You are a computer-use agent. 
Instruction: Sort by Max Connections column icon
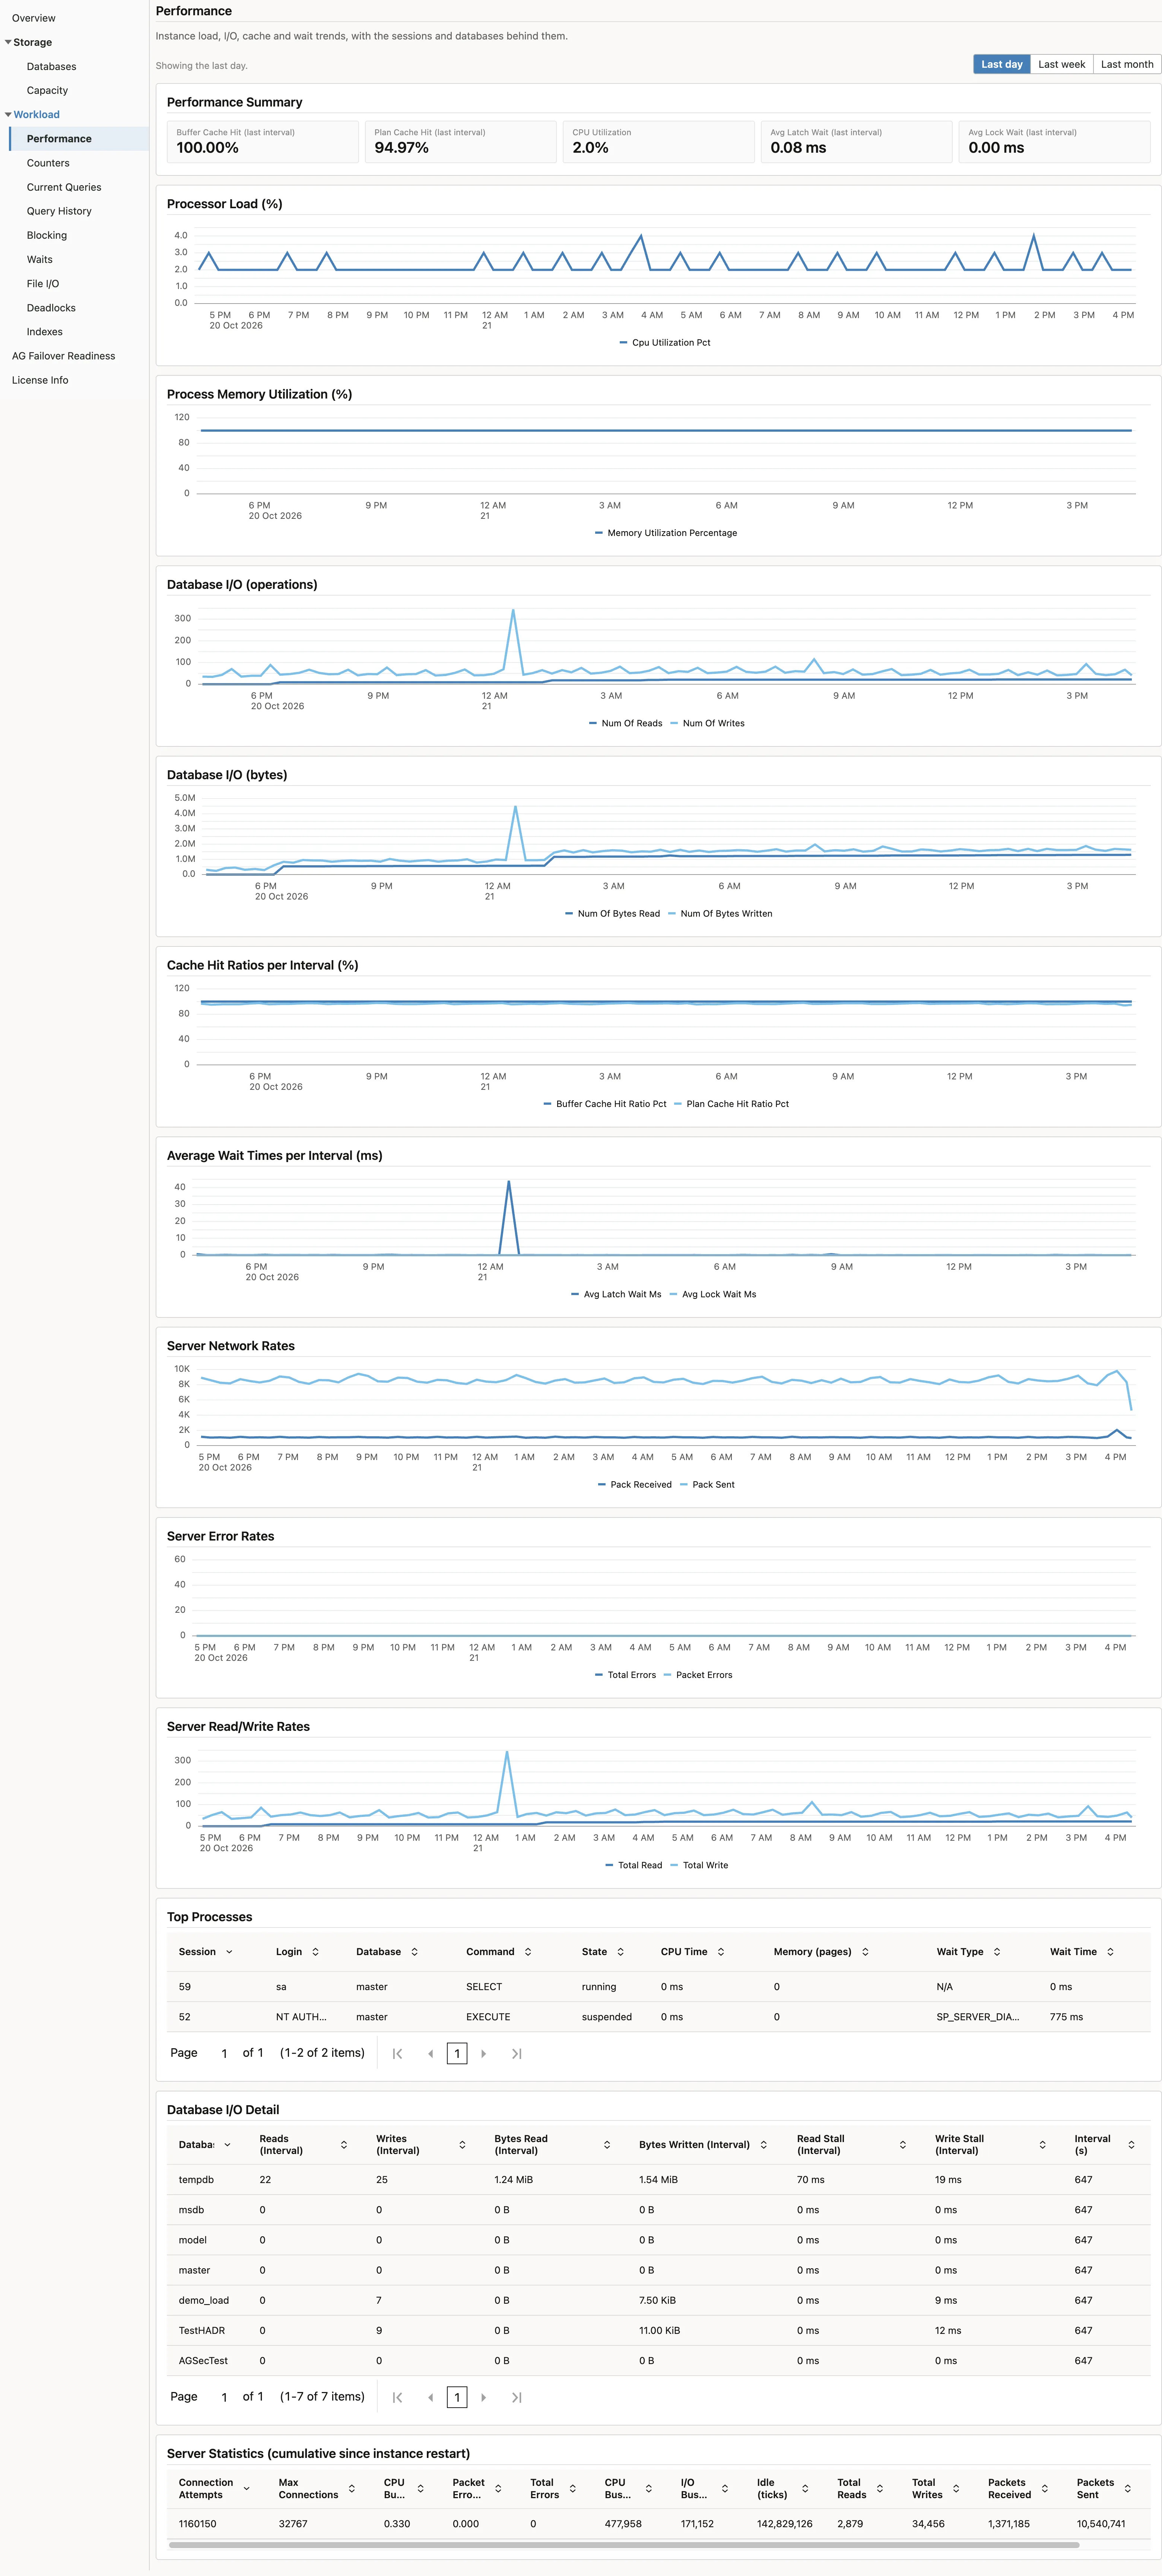tap(352, 2488)
